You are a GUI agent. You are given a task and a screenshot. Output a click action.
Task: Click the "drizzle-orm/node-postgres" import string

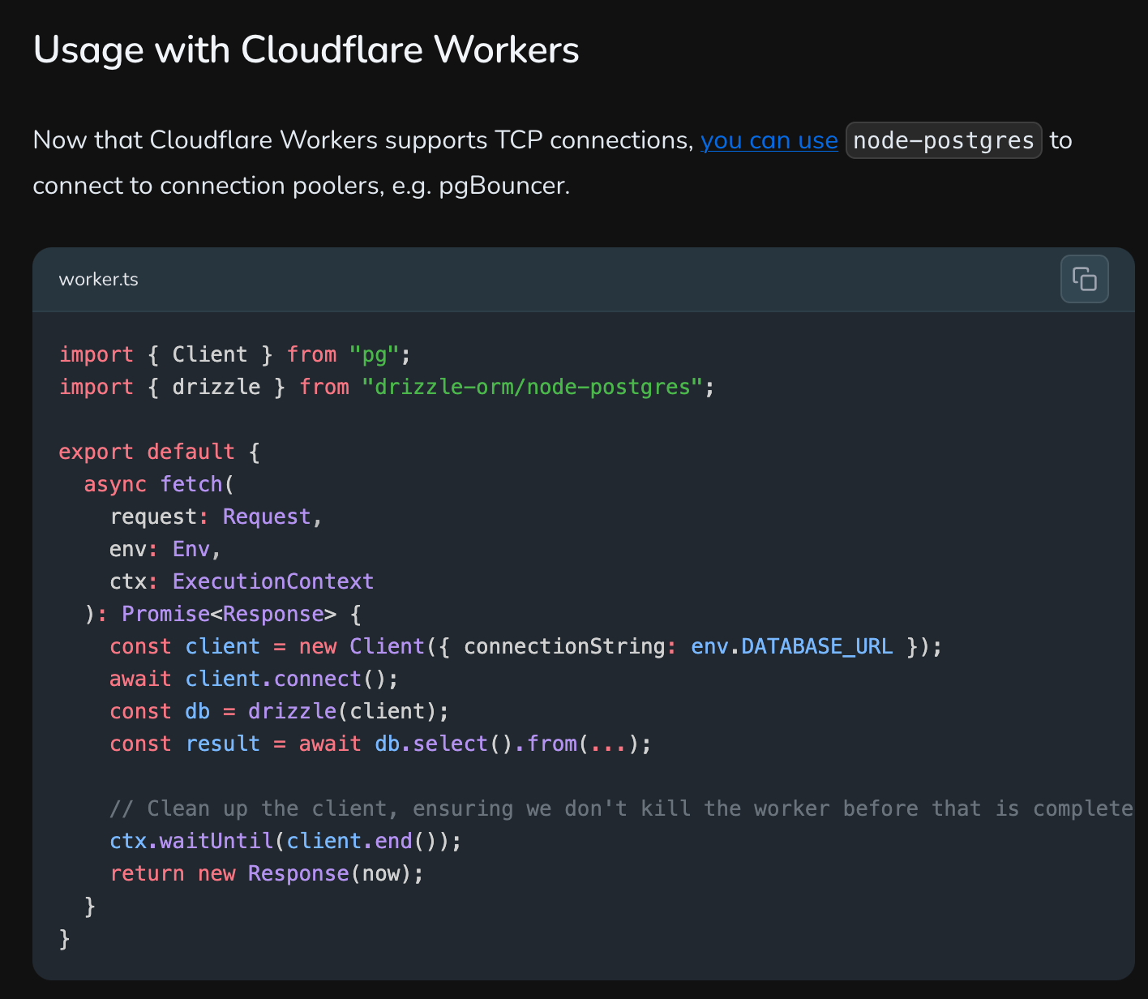pyautogui.click(x=532, y=387)
